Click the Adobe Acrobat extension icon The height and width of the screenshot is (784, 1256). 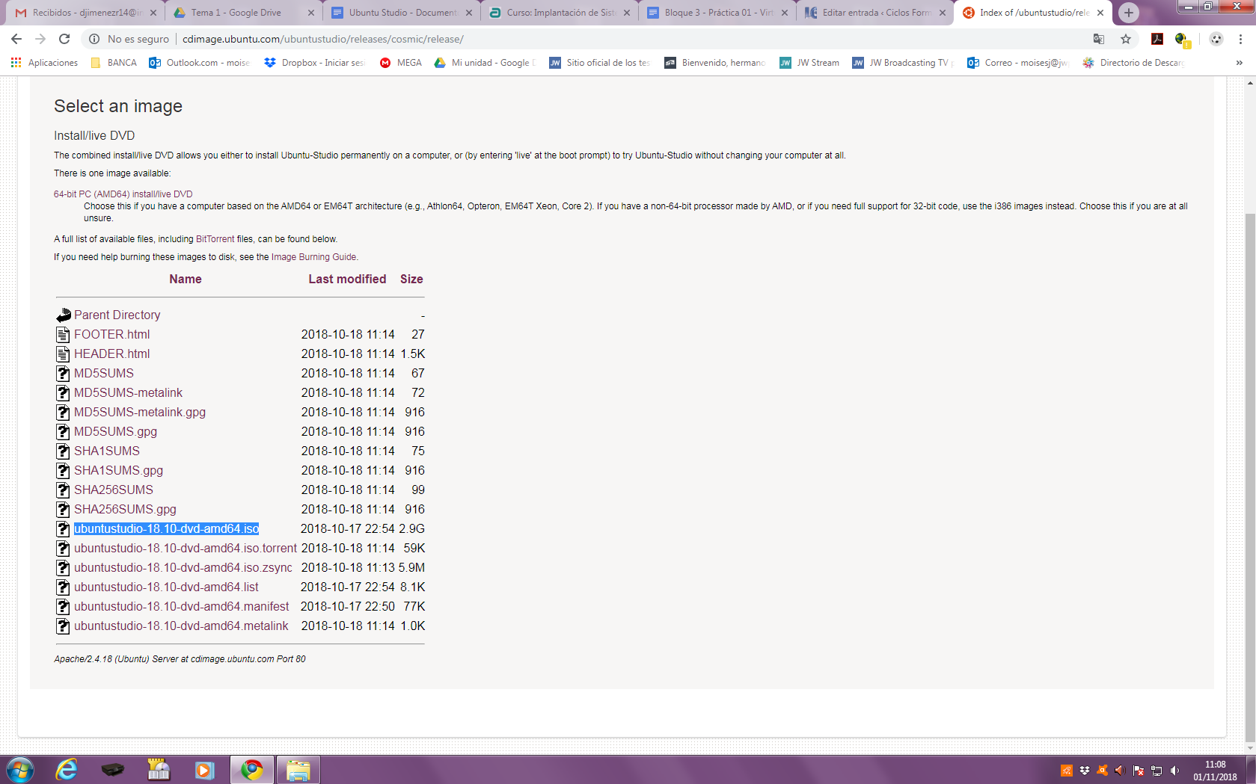tap(1157, 39)
